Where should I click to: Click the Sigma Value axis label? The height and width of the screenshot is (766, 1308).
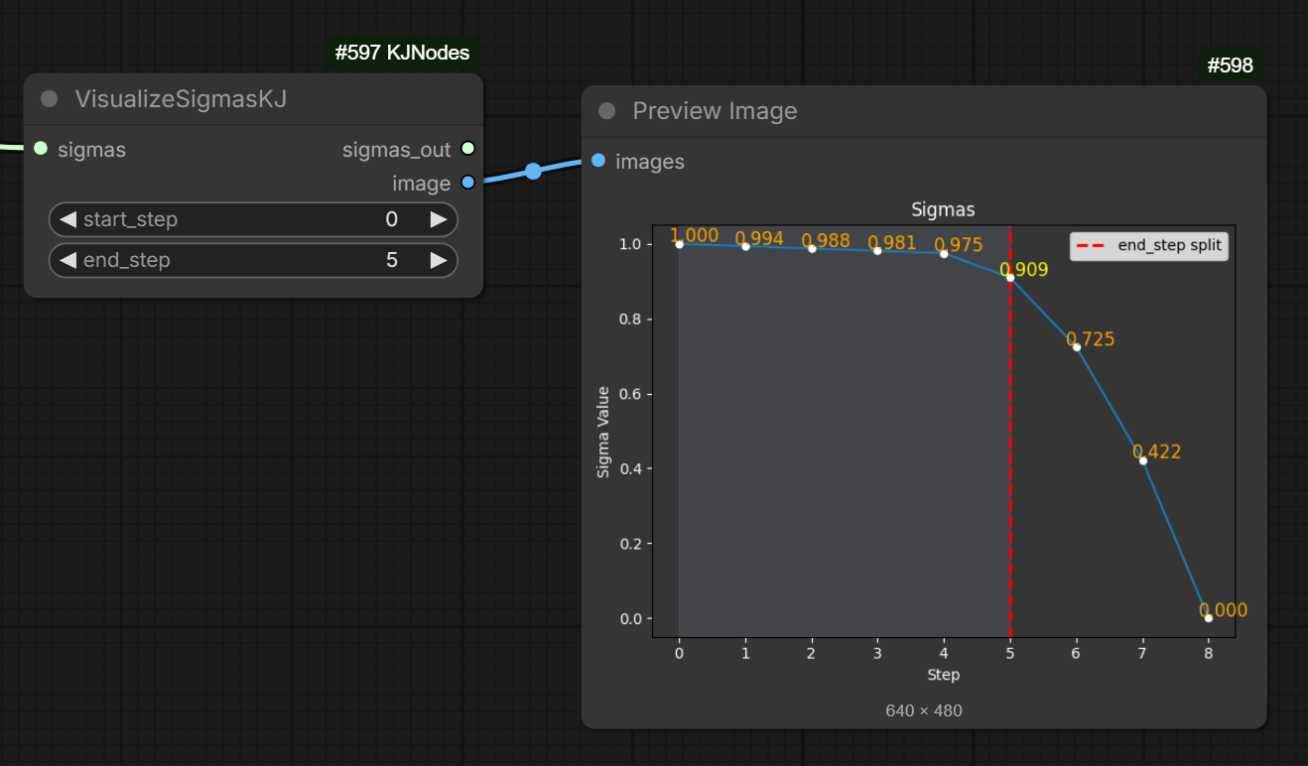(x=602, y=432)
